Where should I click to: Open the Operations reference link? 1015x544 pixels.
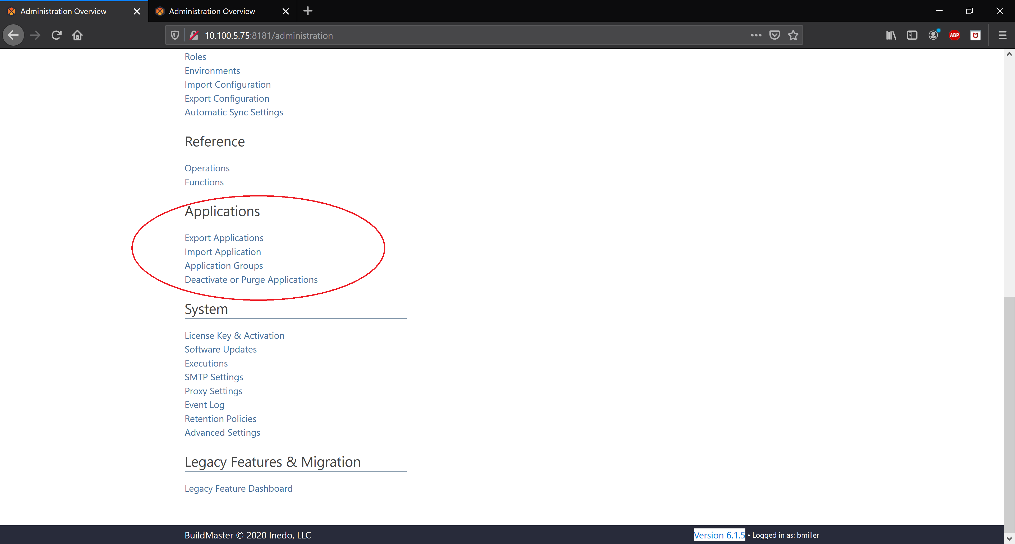207,168
